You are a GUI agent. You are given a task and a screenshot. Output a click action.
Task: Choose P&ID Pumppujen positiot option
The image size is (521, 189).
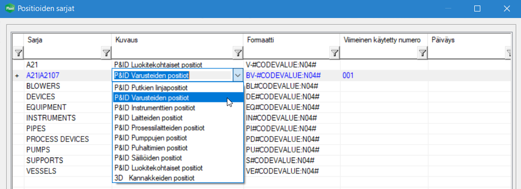coord(178,138)
